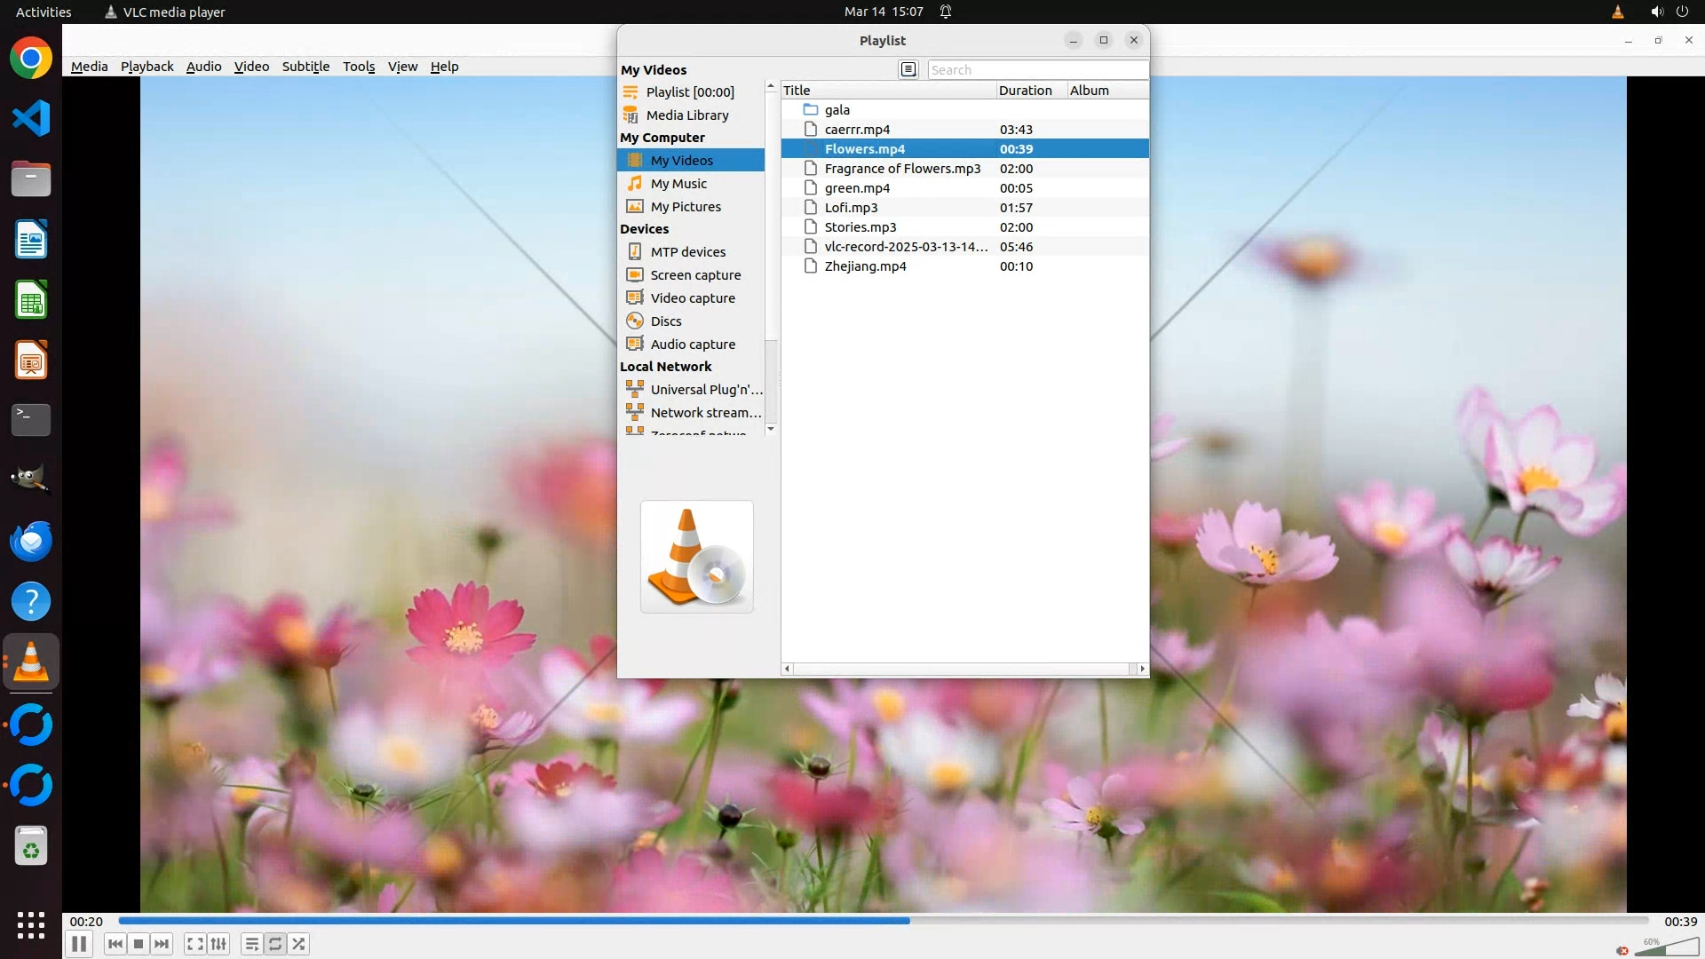The height and width of the screenshot is (959, 1705).
Task: Change playlist view mode icon
Action: (908, 69)
